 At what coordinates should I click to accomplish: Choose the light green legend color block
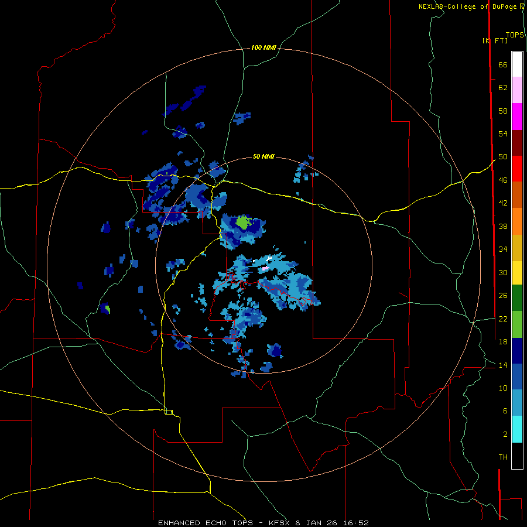point(517,324)
